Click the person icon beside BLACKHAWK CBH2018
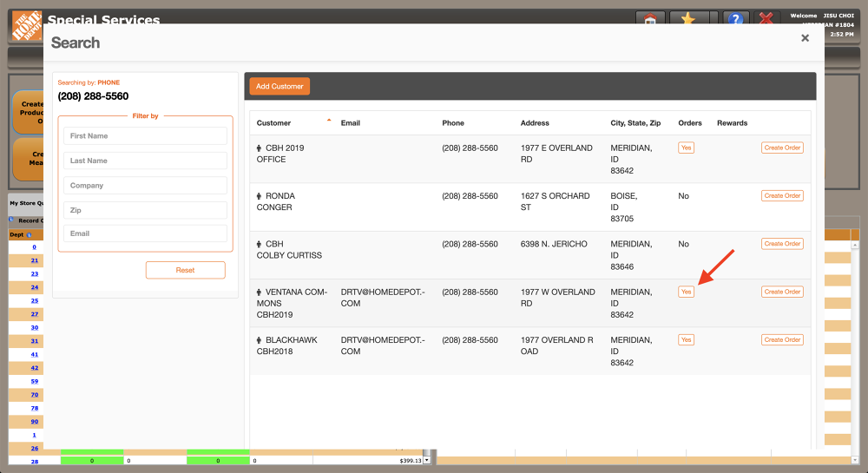Image resolution: width=868 pixels, height=473 pixels. coord(260,340)
